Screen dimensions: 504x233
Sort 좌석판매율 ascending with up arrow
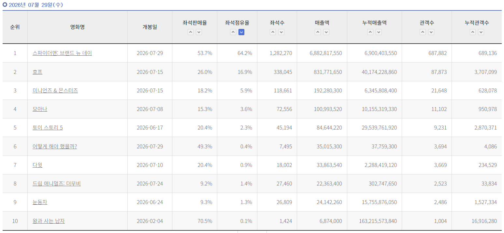pos(191,32)
